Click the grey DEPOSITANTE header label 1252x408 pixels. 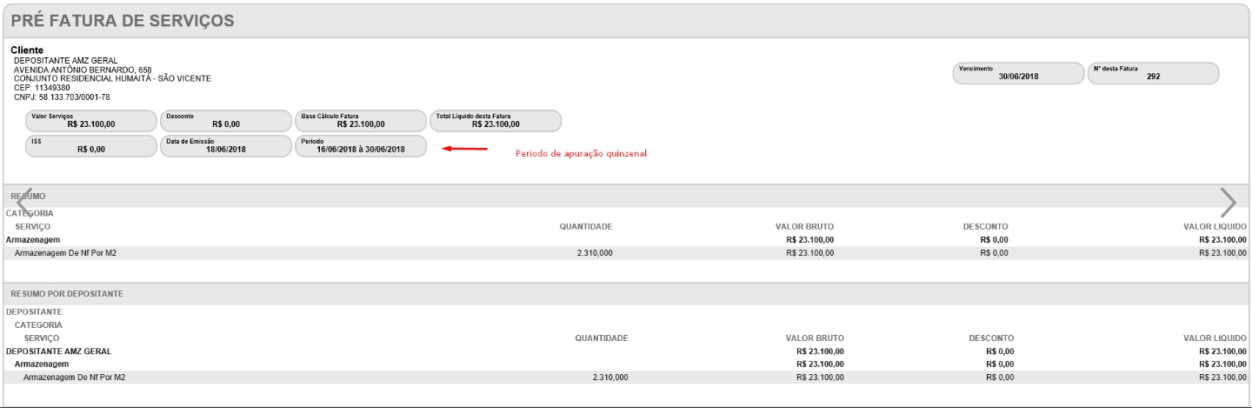34,311
